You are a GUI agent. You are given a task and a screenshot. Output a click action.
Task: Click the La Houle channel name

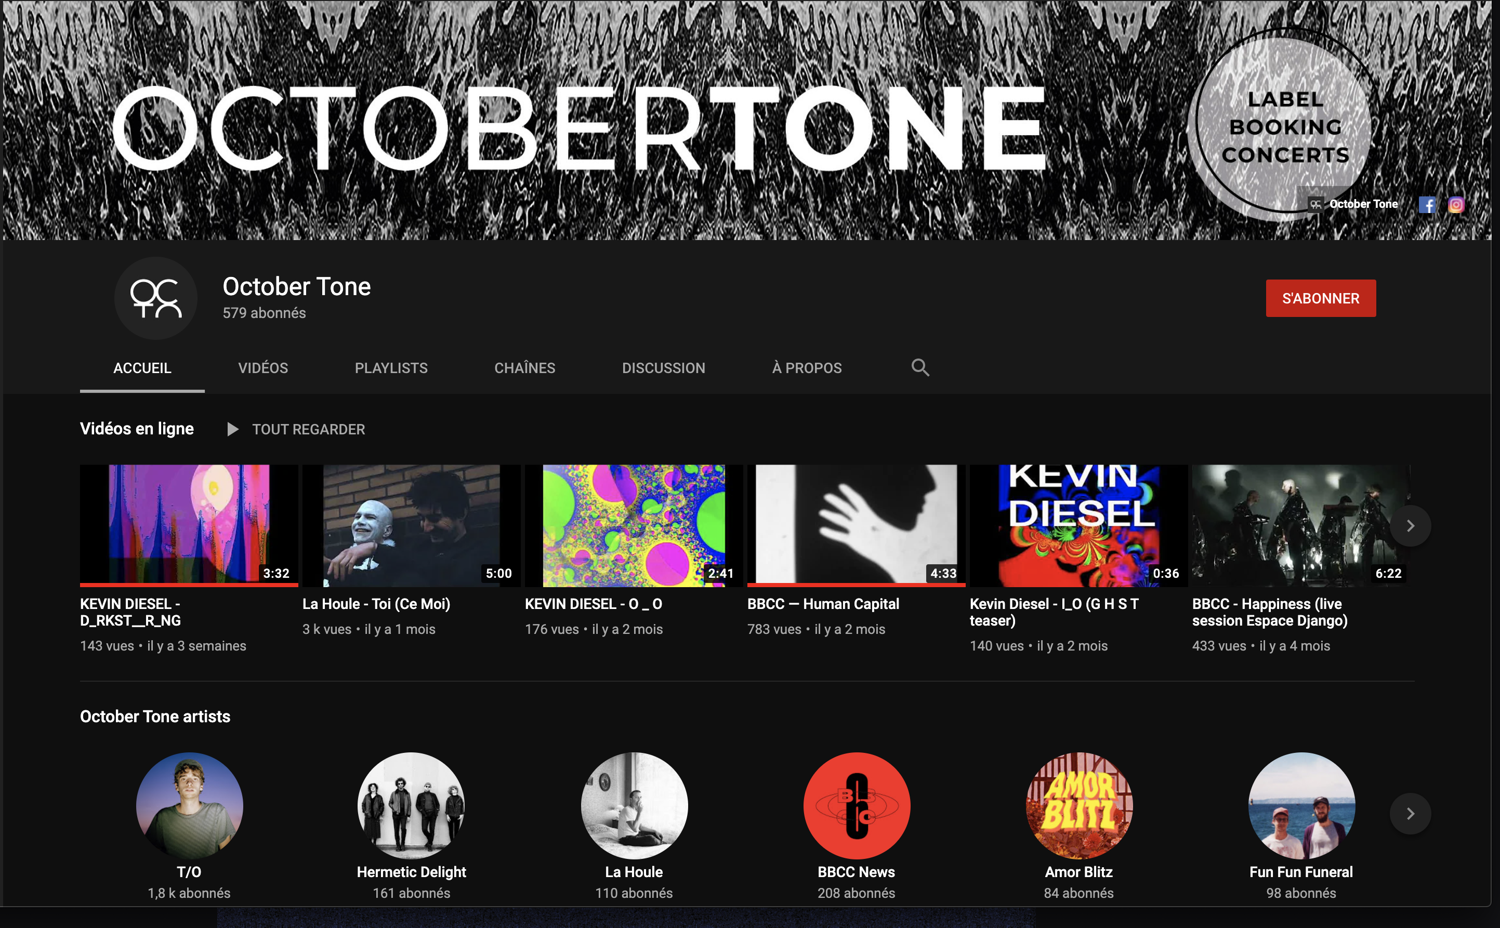[x=634, y=872]
